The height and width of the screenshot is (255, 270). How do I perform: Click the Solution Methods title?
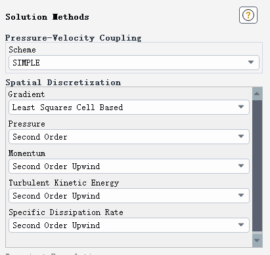[47, 17]
